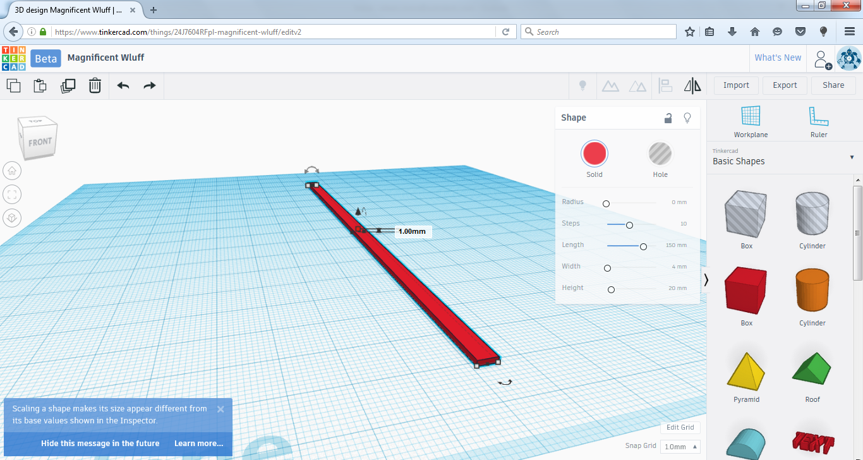
Task: Open the Firefox hamburger menu
Action: [x=850, y=32]
